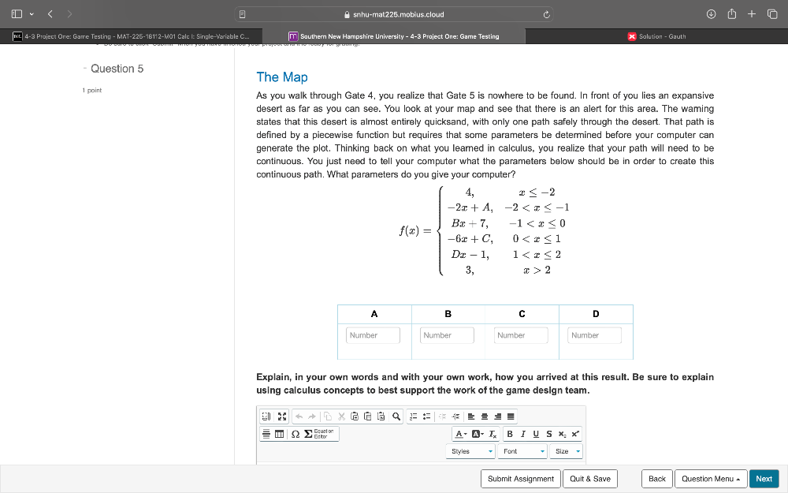
Task: Open the Safari share menu
Action: pos(732,14)
